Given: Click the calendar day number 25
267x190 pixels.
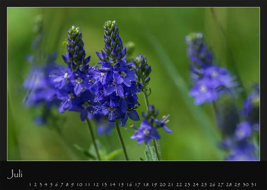Looking at the screenshot, I should pos(204,185).
